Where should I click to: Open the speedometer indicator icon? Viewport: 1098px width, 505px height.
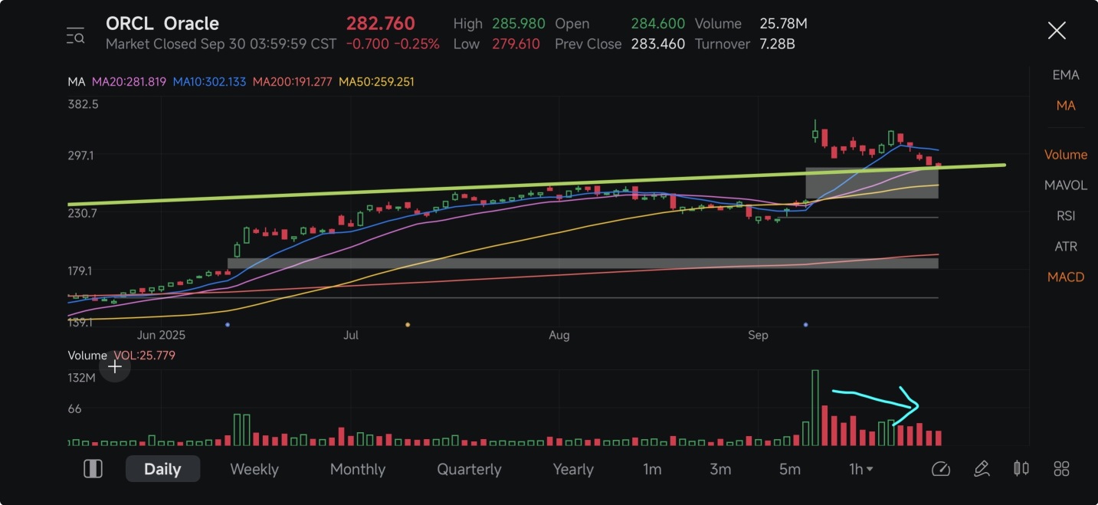pos(940,469)
